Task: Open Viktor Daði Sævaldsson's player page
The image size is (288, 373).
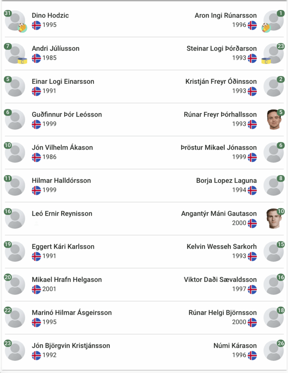Action: pos(220,279)
